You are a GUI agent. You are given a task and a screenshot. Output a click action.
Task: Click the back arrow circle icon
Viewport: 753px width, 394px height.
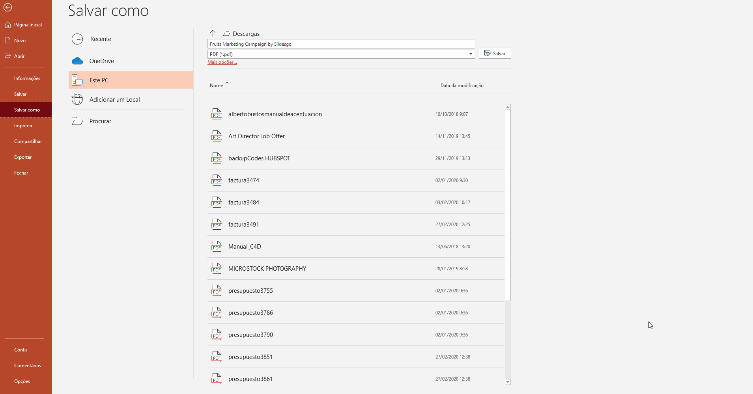tap(7, 7)
